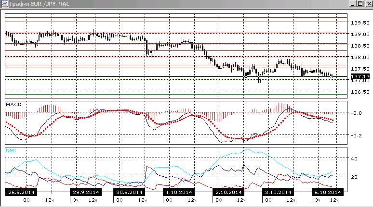Image resolution: width=373 pixels, height=207 pixels.
Task: Select the current price label 137.13
Action: click(x=360, y=76)
